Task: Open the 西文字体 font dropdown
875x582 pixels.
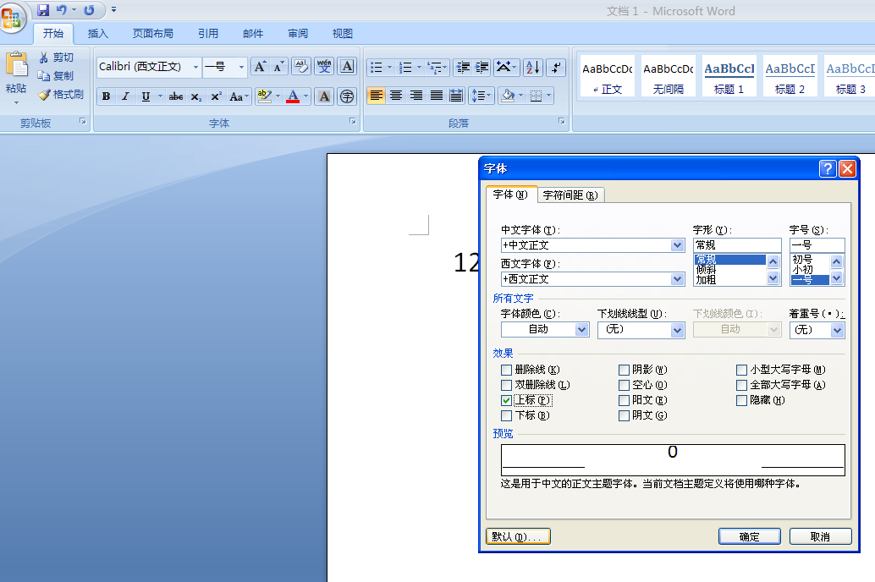Action: (678, 279)
